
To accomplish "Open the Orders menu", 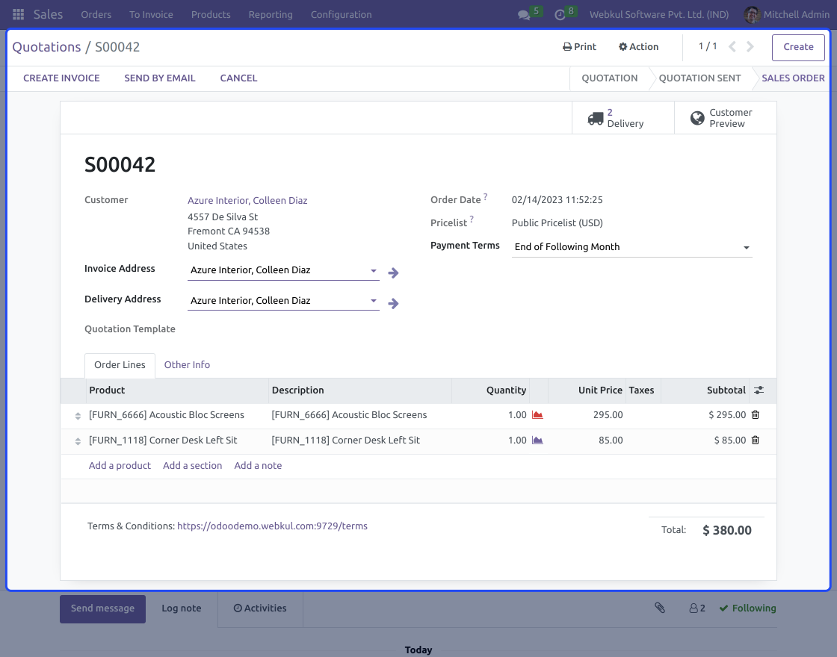I will point(96,14).
